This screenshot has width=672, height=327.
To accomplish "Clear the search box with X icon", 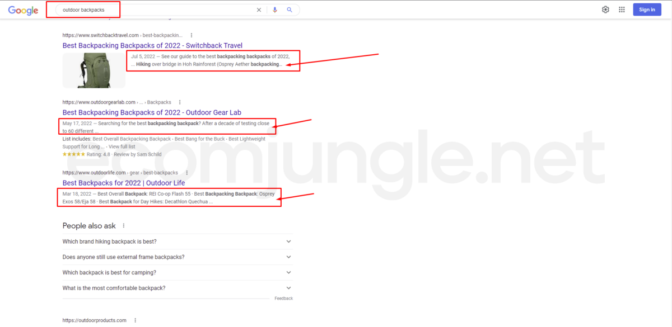I will [259, 10].
